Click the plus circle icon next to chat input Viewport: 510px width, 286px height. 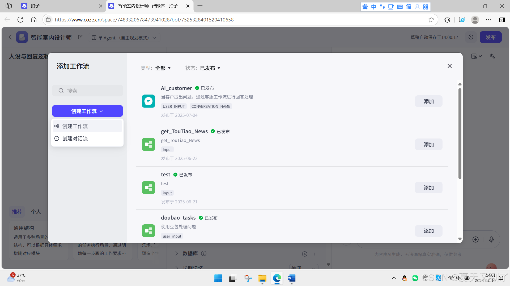pos(475,239)
